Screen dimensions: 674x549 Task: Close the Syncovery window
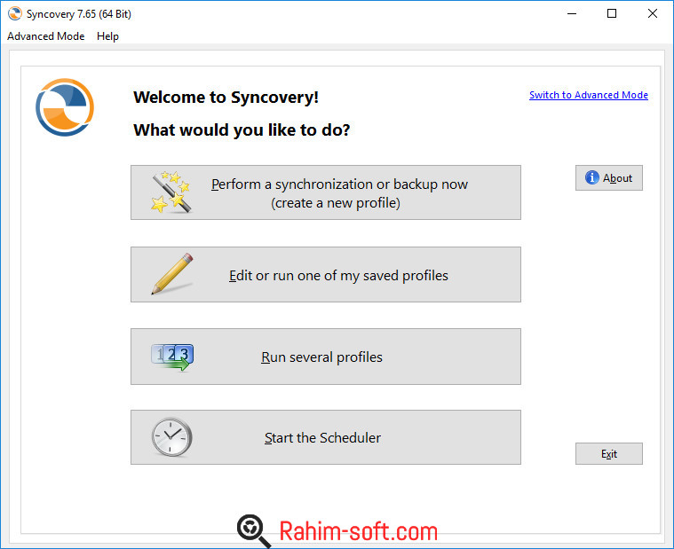[x=652, y=13]
